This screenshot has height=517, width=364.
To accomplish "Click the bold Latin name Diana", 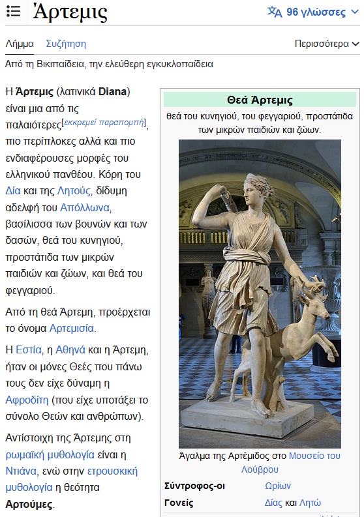I will pyautogui.click(x=113, y=91).
